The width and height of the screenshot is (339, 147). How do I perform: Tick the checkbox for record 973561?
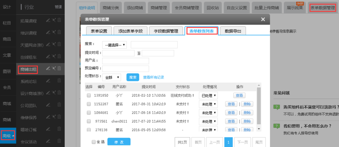pos(89,121)
